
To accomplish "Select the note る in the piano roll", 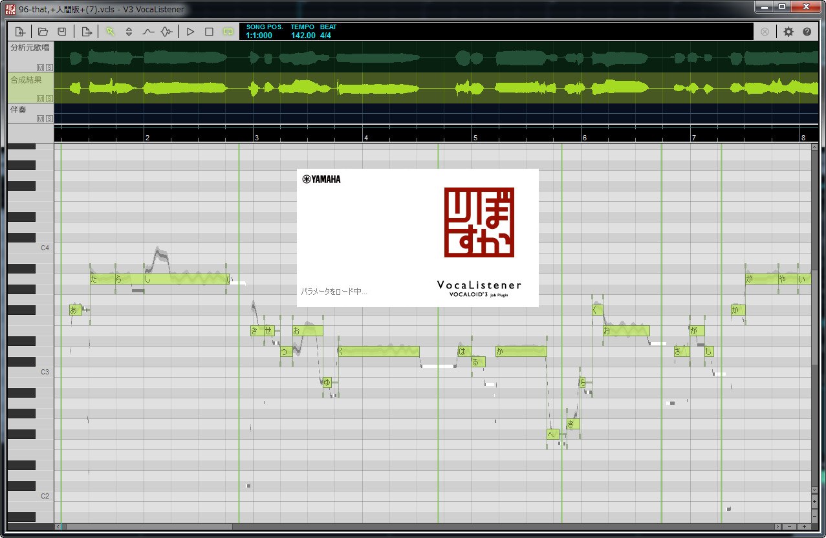I will (478, 362).
